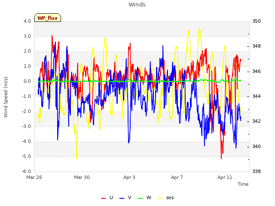
Task: Click the 'Apr 11' date tick label
Action: coord(225,177)
